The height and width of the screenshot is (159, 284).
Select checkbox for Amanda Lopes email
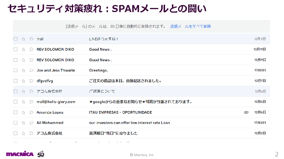16,112
